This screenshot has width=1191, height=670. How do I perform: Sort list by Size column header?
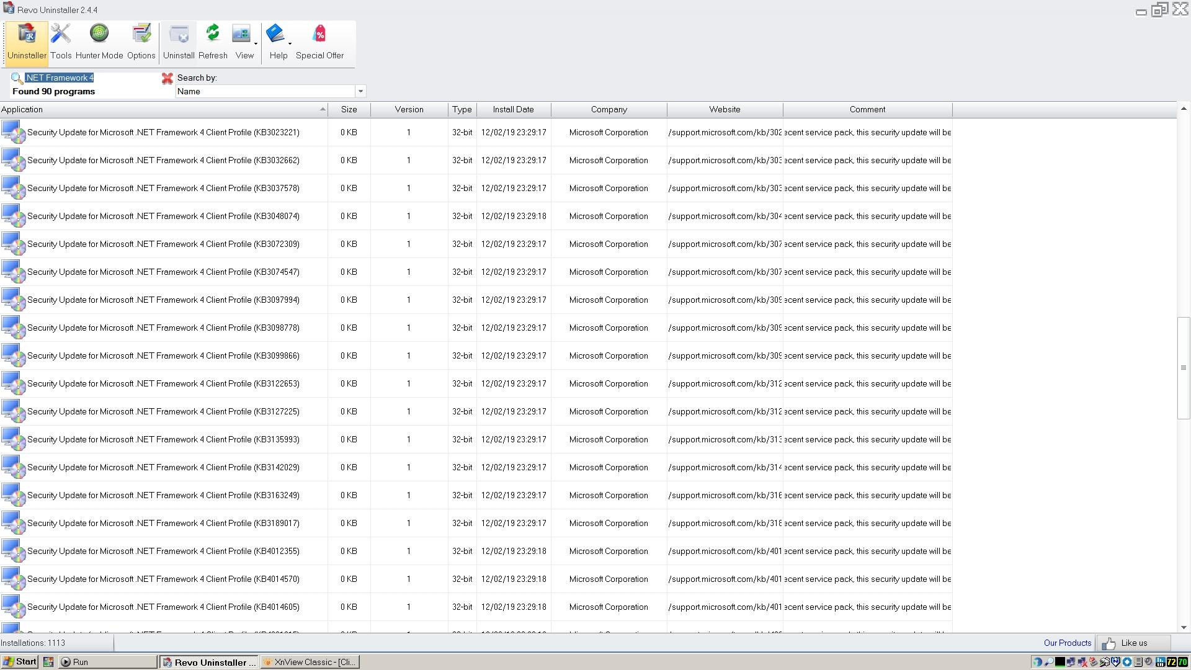[x=349, y=110]
